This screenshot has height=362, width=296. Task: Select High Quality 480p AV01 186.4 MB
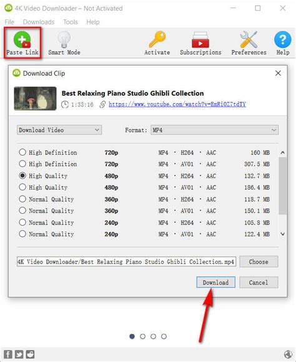tap(144, 187)
